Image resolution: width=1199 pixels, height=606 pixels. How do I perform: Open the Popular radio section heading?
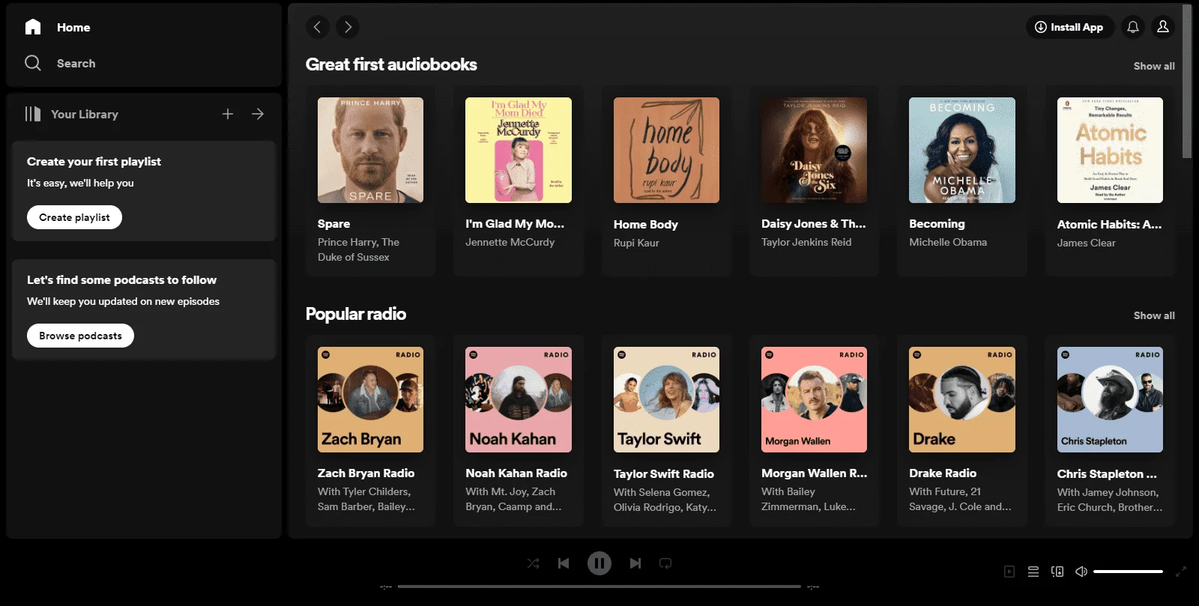(356, 314)
